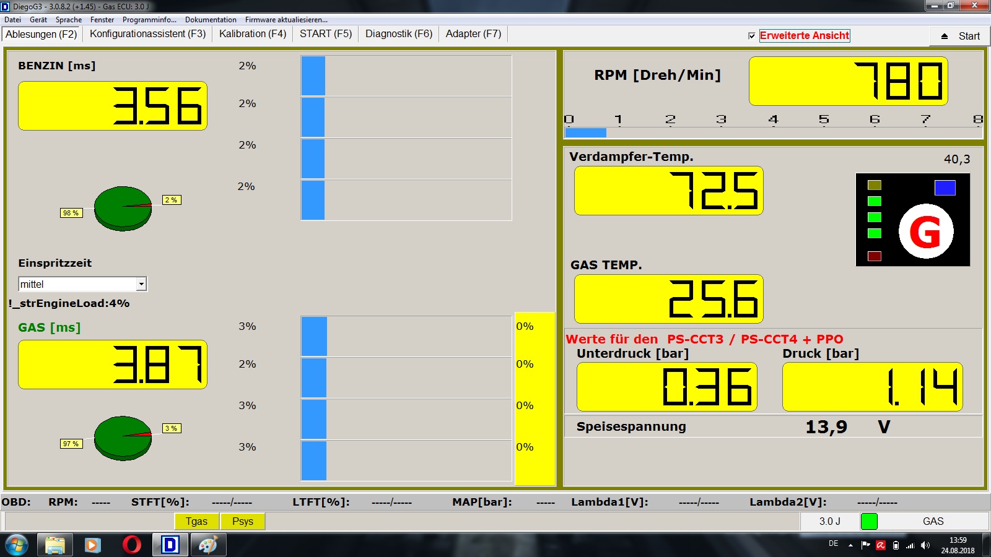The height and width of the screenshot is (557, 991).
Task: Click the 3.0 J status bar entry
Action: coord(829,521)
